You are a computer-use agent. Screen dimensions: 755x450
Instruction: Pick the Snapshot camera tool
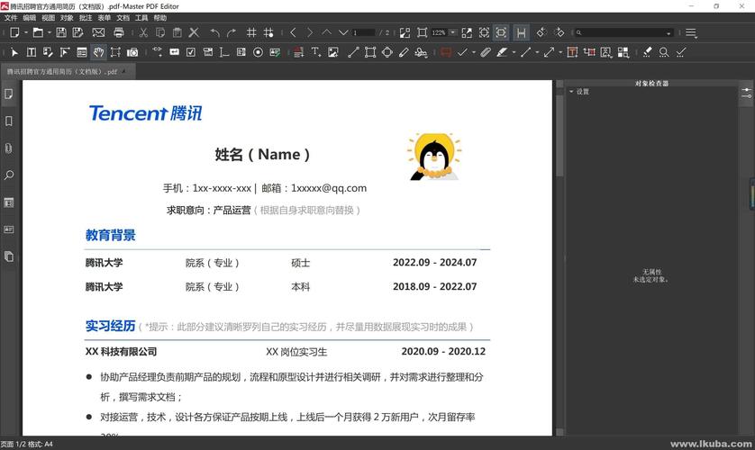tap(132, 52)
